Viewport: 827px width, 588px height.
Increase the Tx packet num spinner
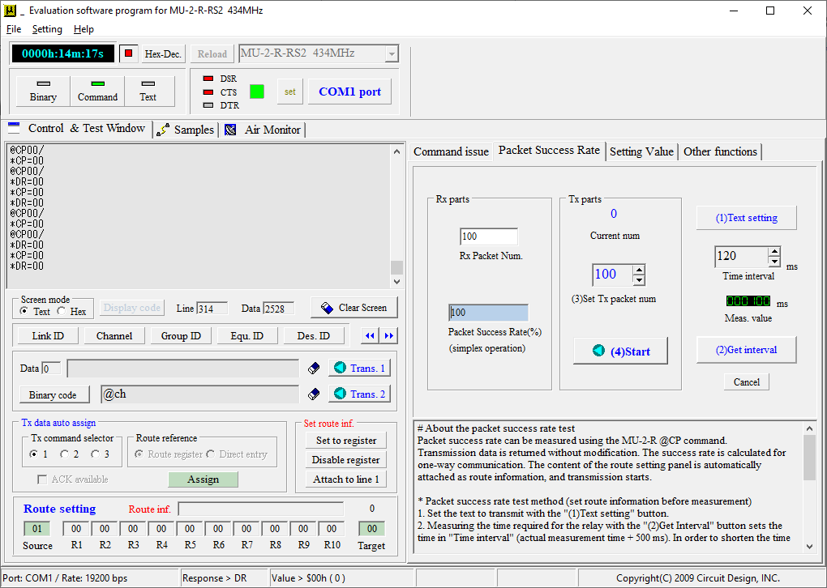(x=639, y=270)
